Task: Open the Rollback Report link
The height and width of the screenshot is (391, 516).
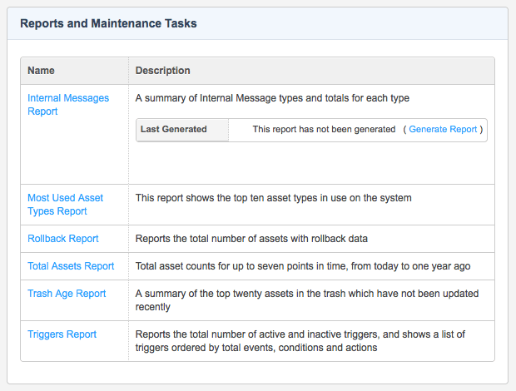Action: pyautogui.click(x=63, y=239)
